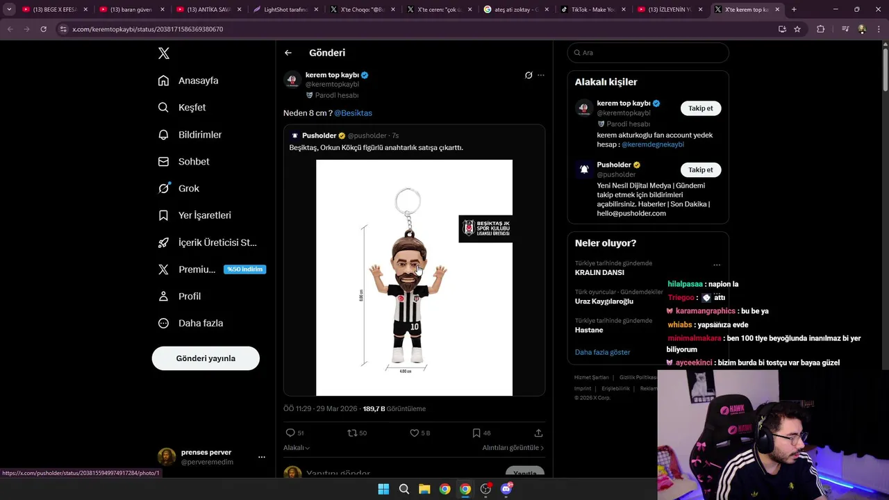
Task: Click the share icon on the post
Action: pos(538,433)
